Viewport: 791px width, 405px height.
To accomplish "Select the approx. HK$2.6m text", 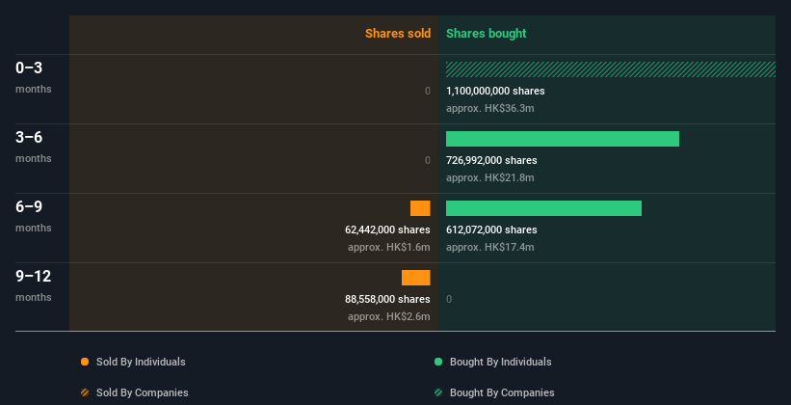I will [389, 316].
